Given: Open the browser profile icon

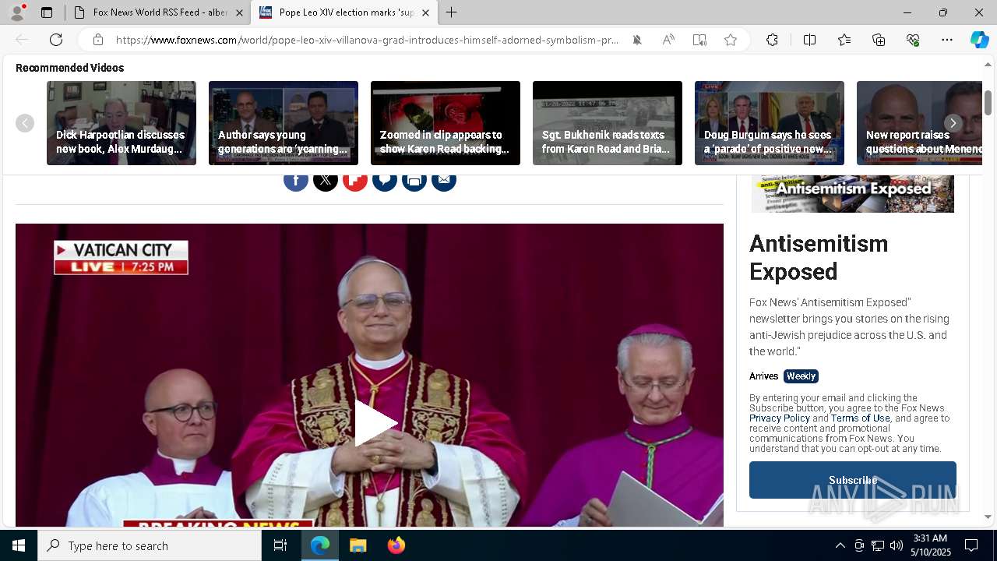Looking at the screenshot, I should click(x=17, y=12).
